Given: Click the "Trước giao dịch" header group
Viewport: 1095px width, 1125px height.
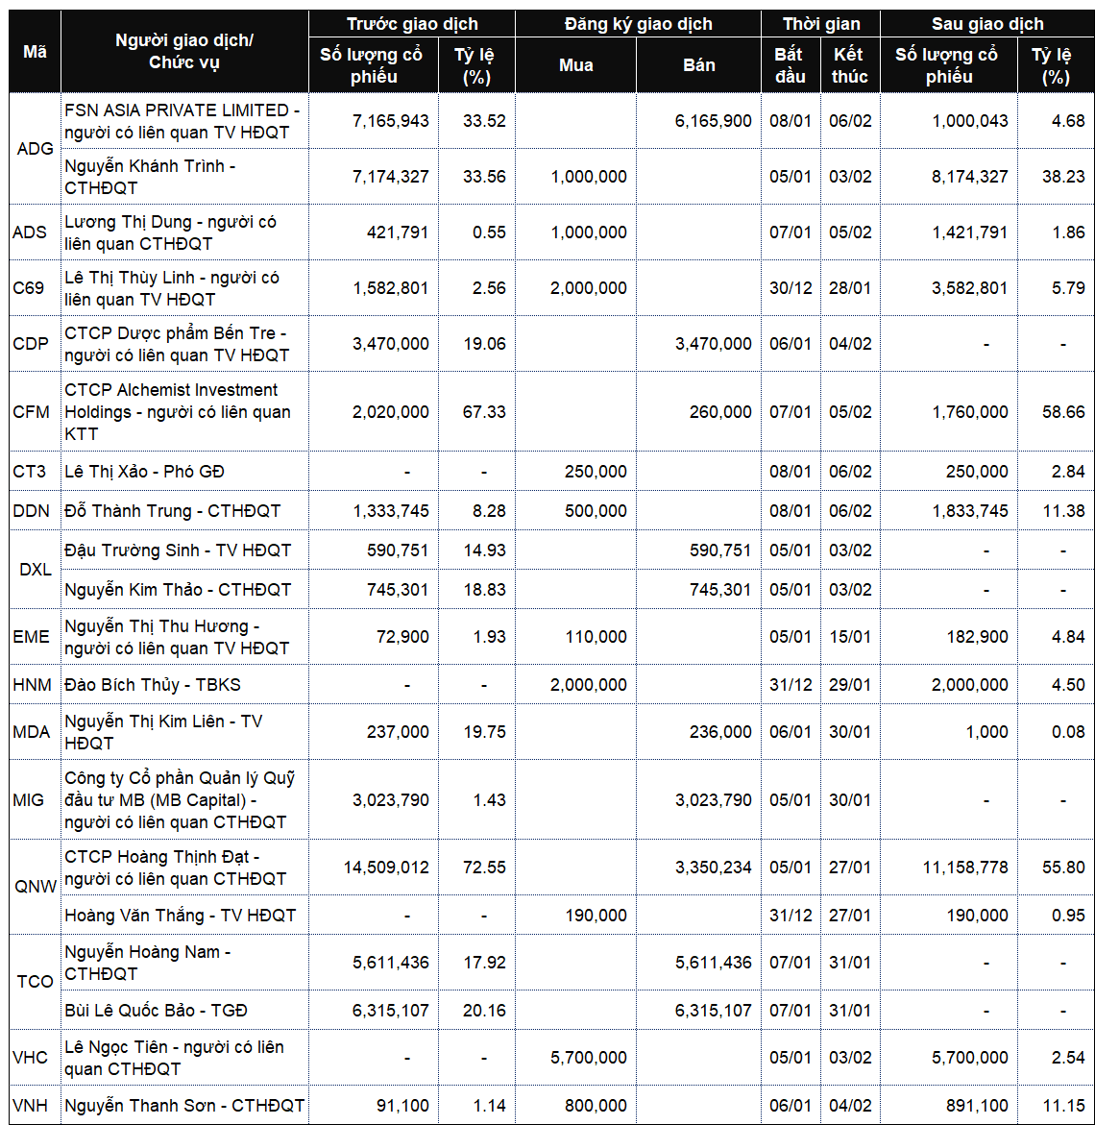Looking at the screenshot, I should click(412, 24).
